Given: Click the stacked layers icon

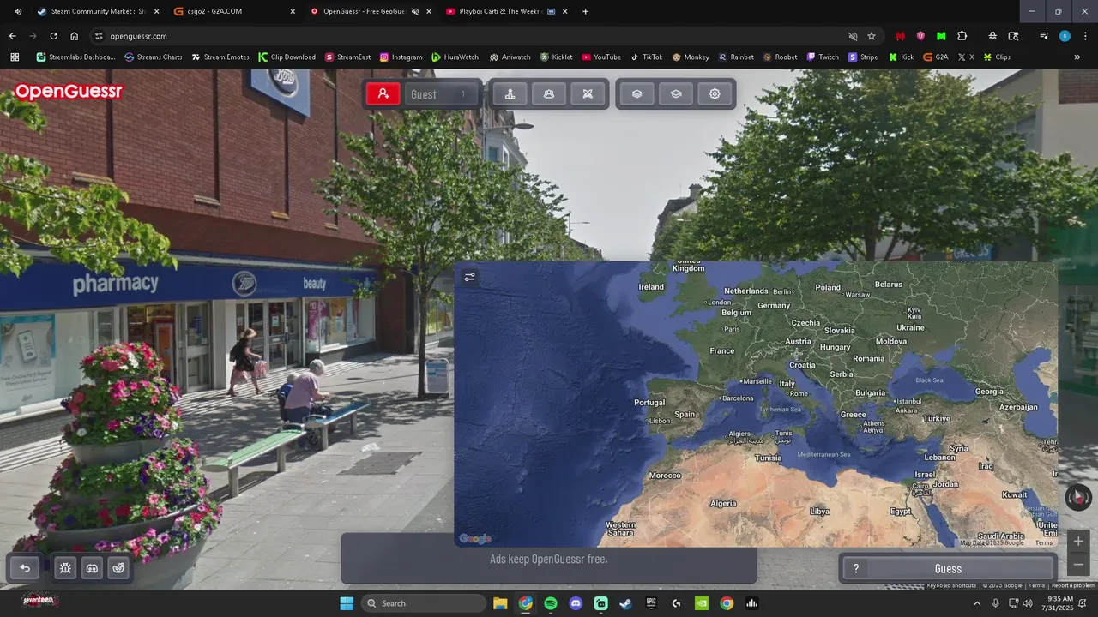Looking at the screenshot, I should pos(636,94).
